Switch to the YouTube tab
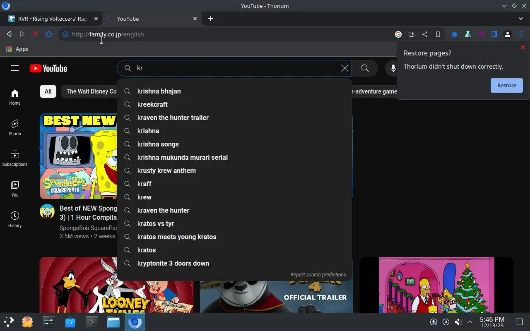The height and width of the screenshot is (331, 530). tap(152, 19)
